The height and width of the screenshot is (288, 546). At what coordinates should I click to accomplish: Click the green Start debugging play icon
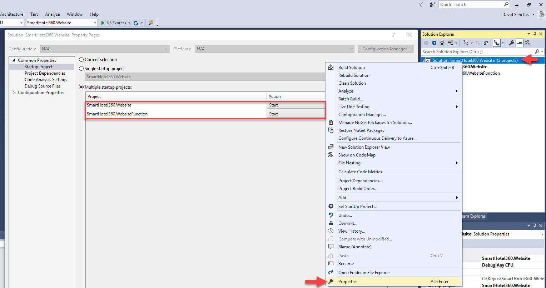(103, 23)
